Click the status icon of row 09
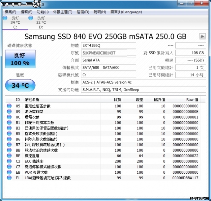211x201 pixels. 9,111
